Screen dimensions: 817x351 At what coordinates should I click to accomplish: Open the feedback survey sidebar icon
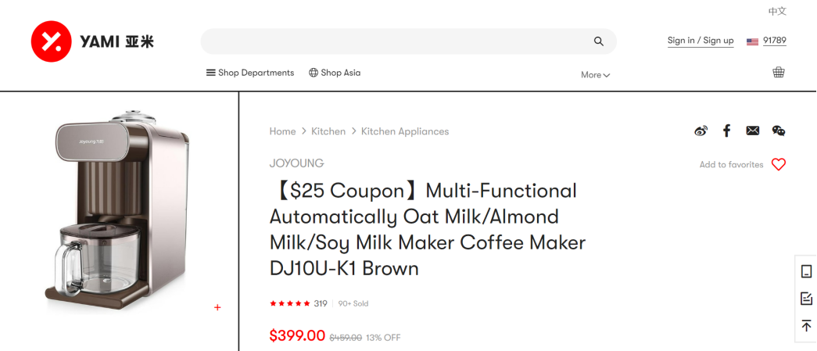pos(806,299)
